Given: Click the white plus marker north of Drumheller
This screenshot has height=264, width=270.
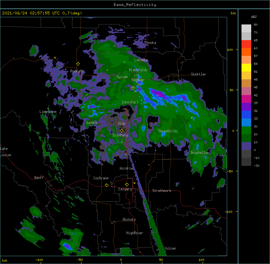Looking at the screenshot, I should click(x=192, y=118).
